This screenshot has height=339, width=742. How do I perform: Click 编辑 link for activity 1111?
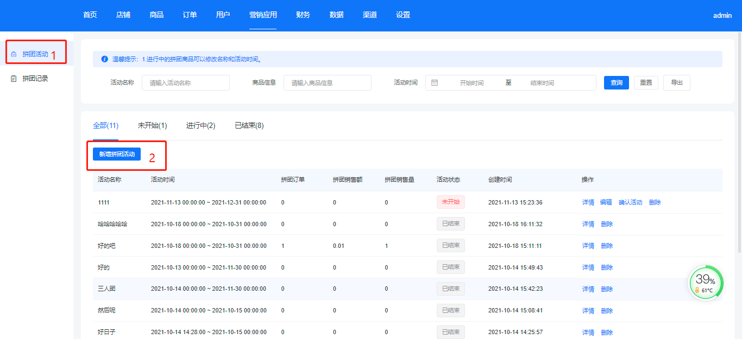606,202
